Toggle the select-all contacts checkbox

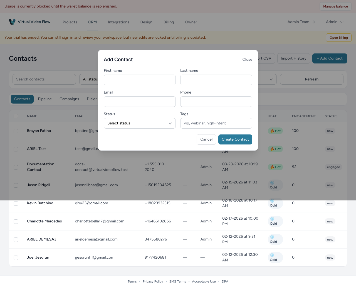(x=16, y=116)
